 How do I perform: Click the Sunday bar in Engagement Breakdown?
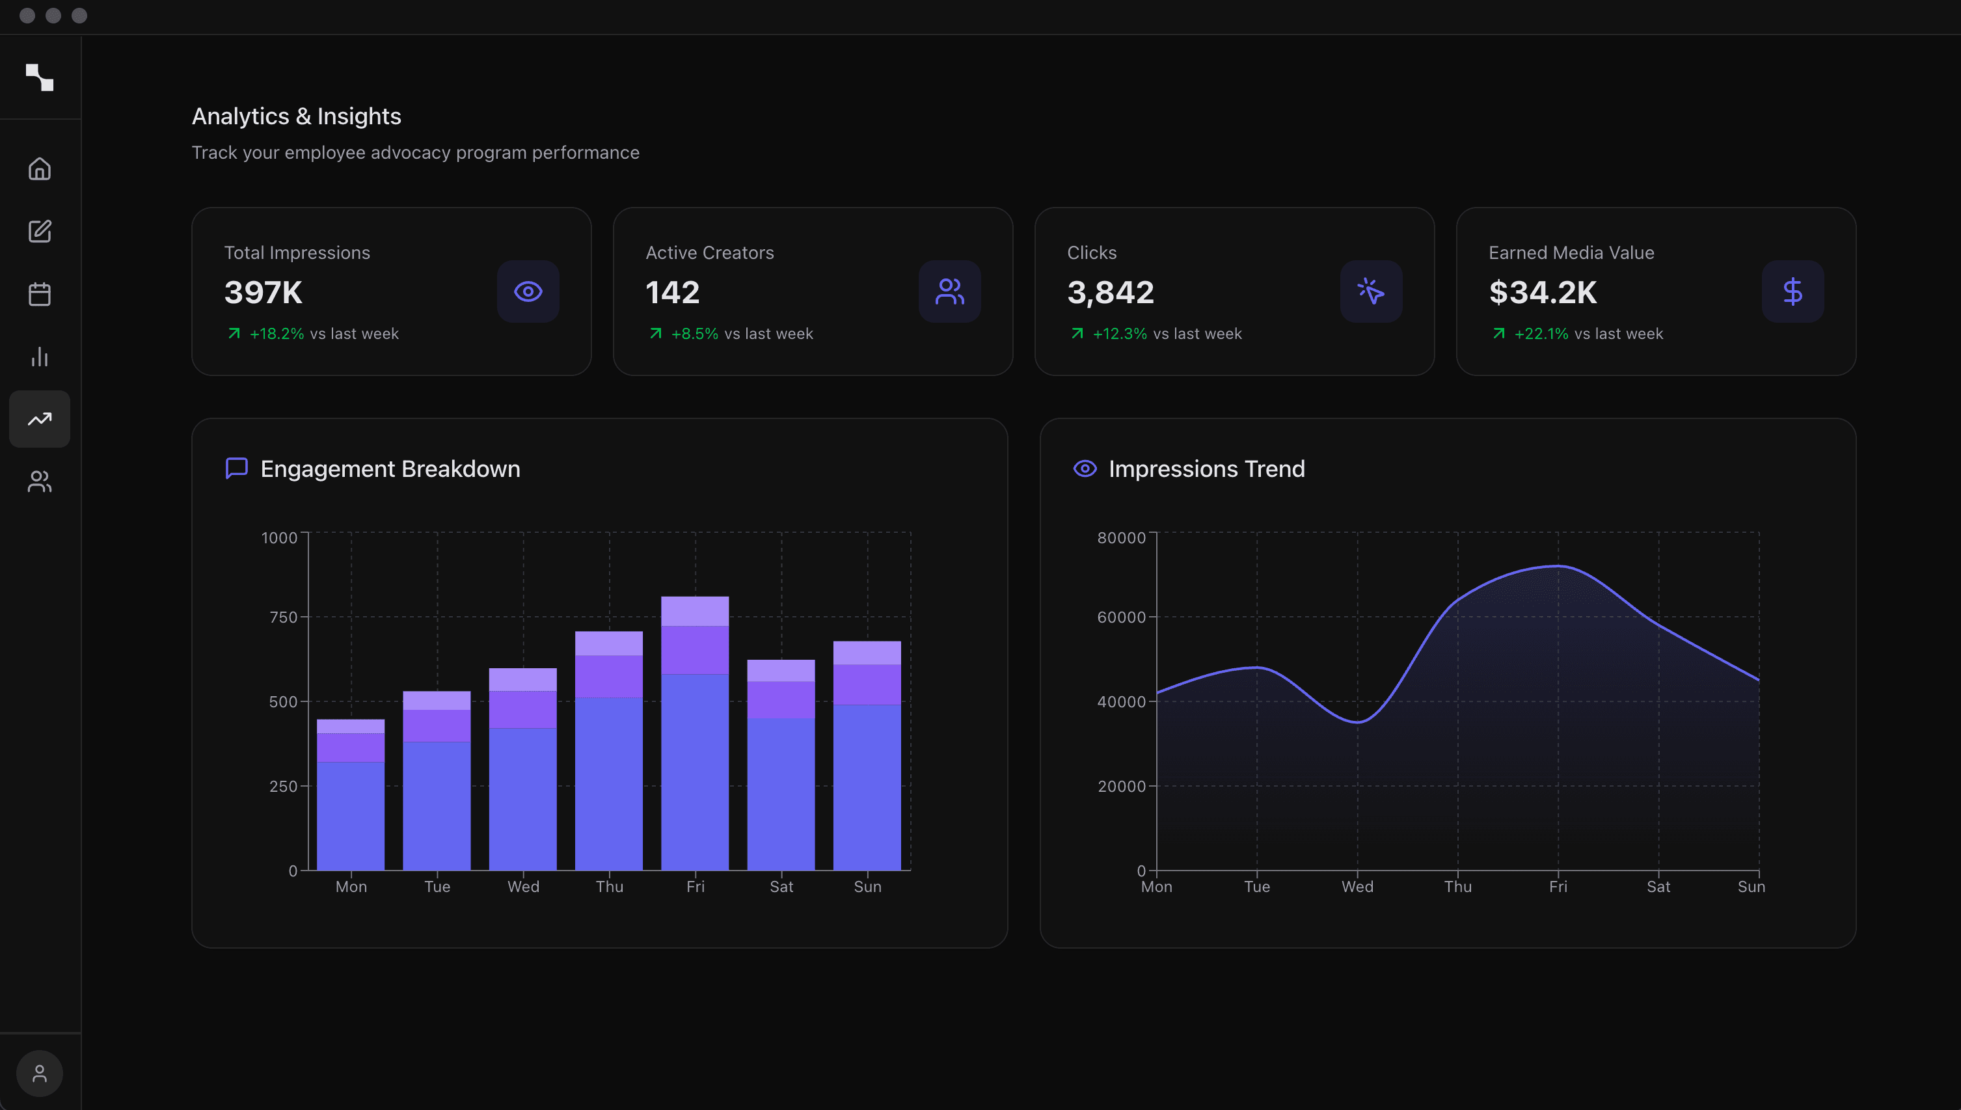pos(867,755)
